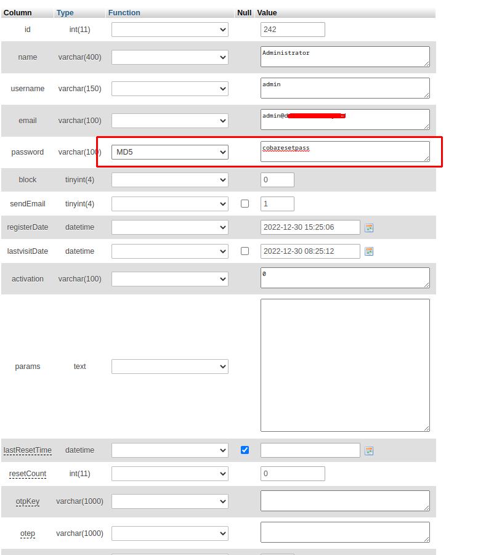Open calendar picker for lastResetTime

[369, 451]
